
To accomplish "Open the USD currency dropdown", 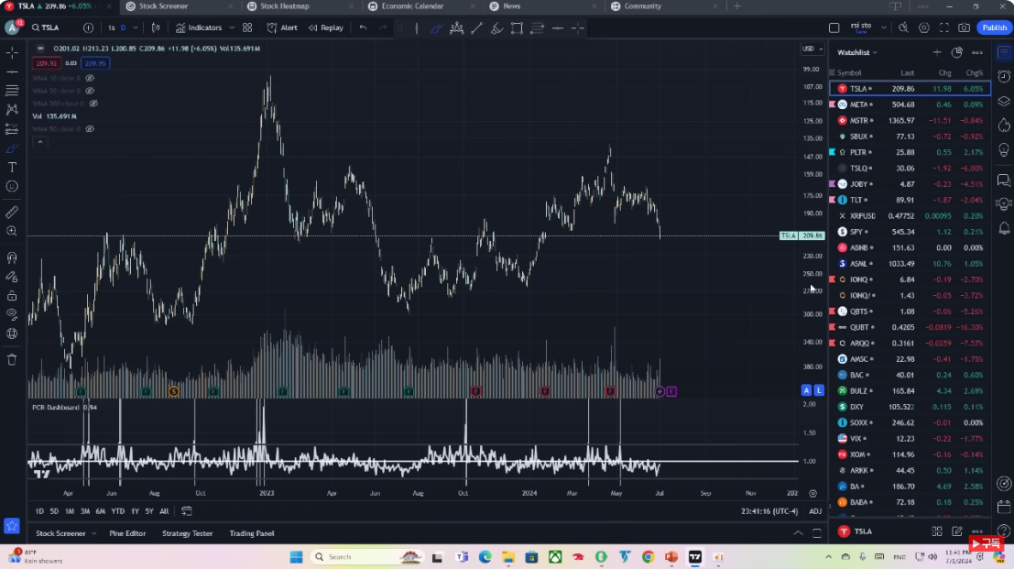I will 812,49.
